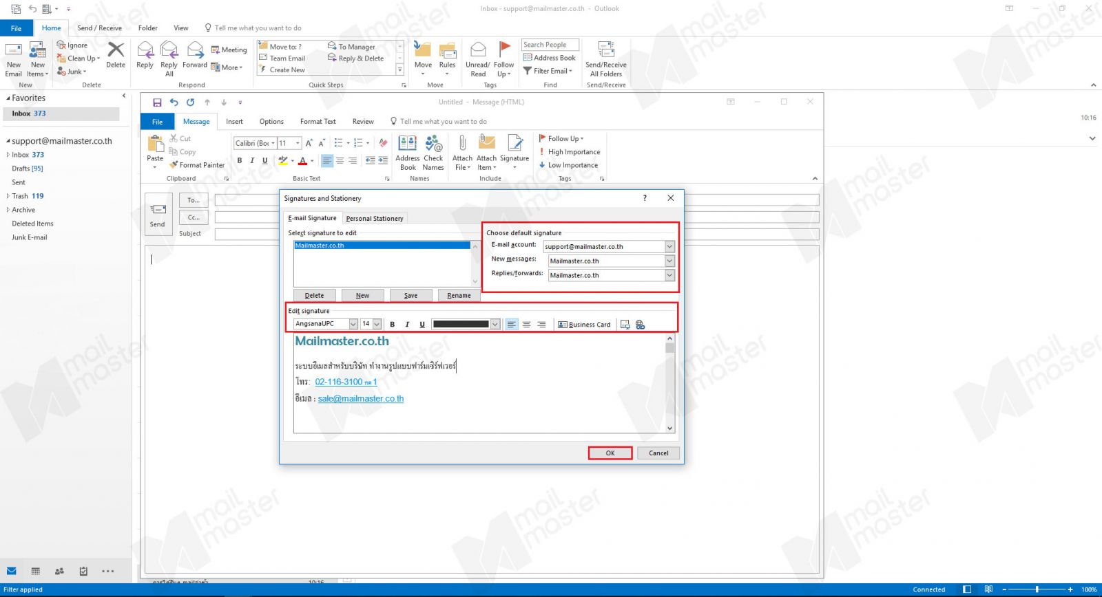Open signature font size 14 dropdown
This screenshot has width=1102, height=597.
[377, 324]
